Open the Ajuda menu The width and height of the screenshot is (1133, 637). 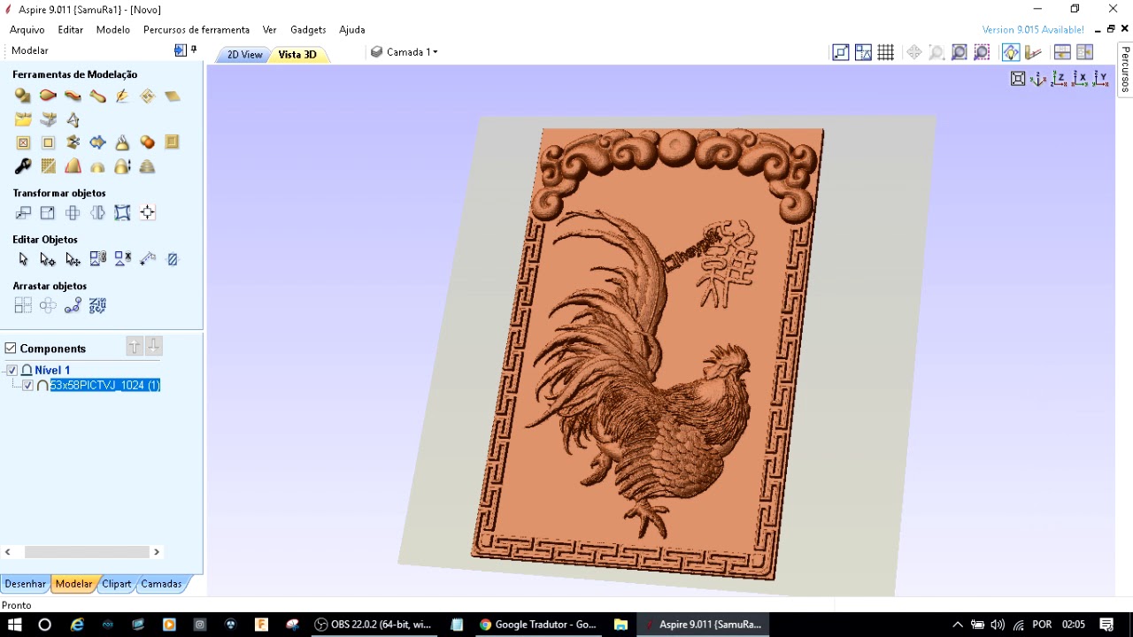tap(352, 29)
